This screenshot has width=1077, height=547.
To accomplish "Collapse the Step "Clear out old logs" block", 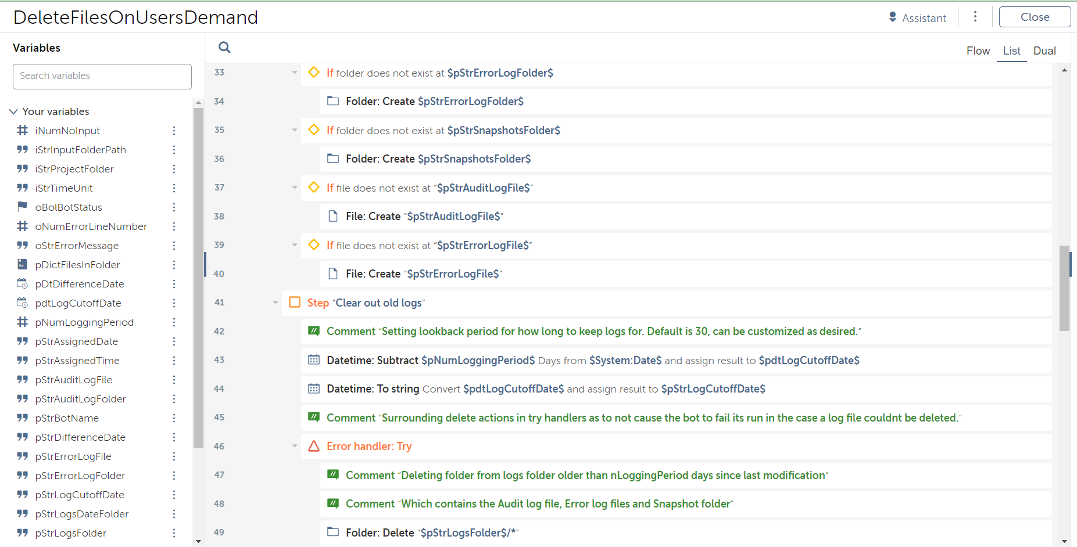I will pos(275,303).
